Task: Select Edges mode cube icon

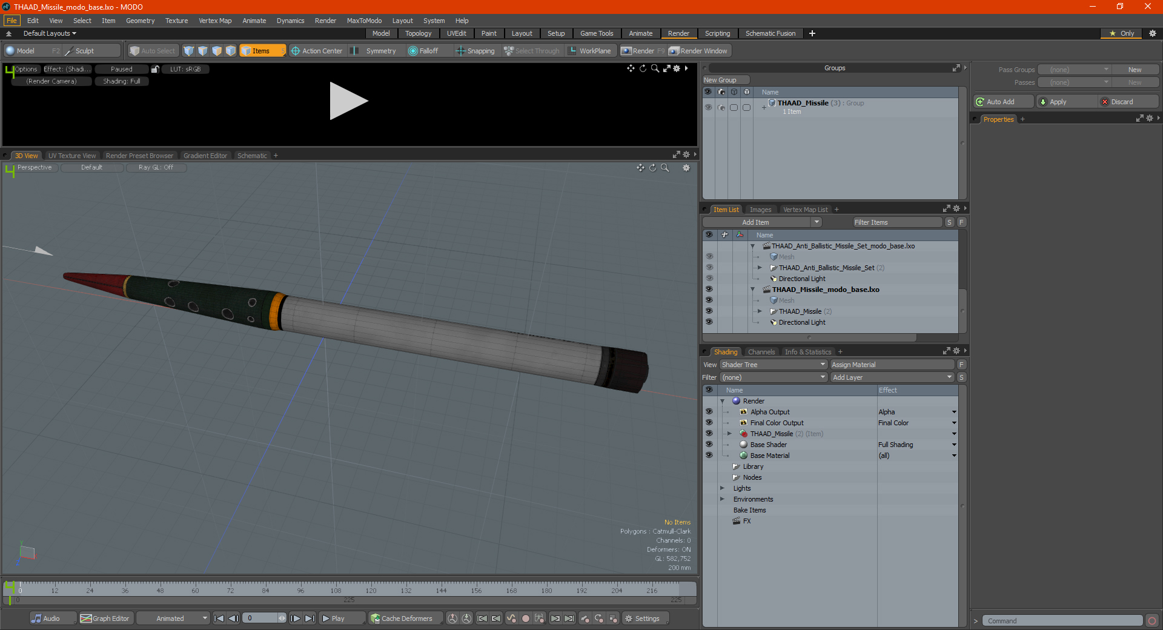Action: coord(203,51)
